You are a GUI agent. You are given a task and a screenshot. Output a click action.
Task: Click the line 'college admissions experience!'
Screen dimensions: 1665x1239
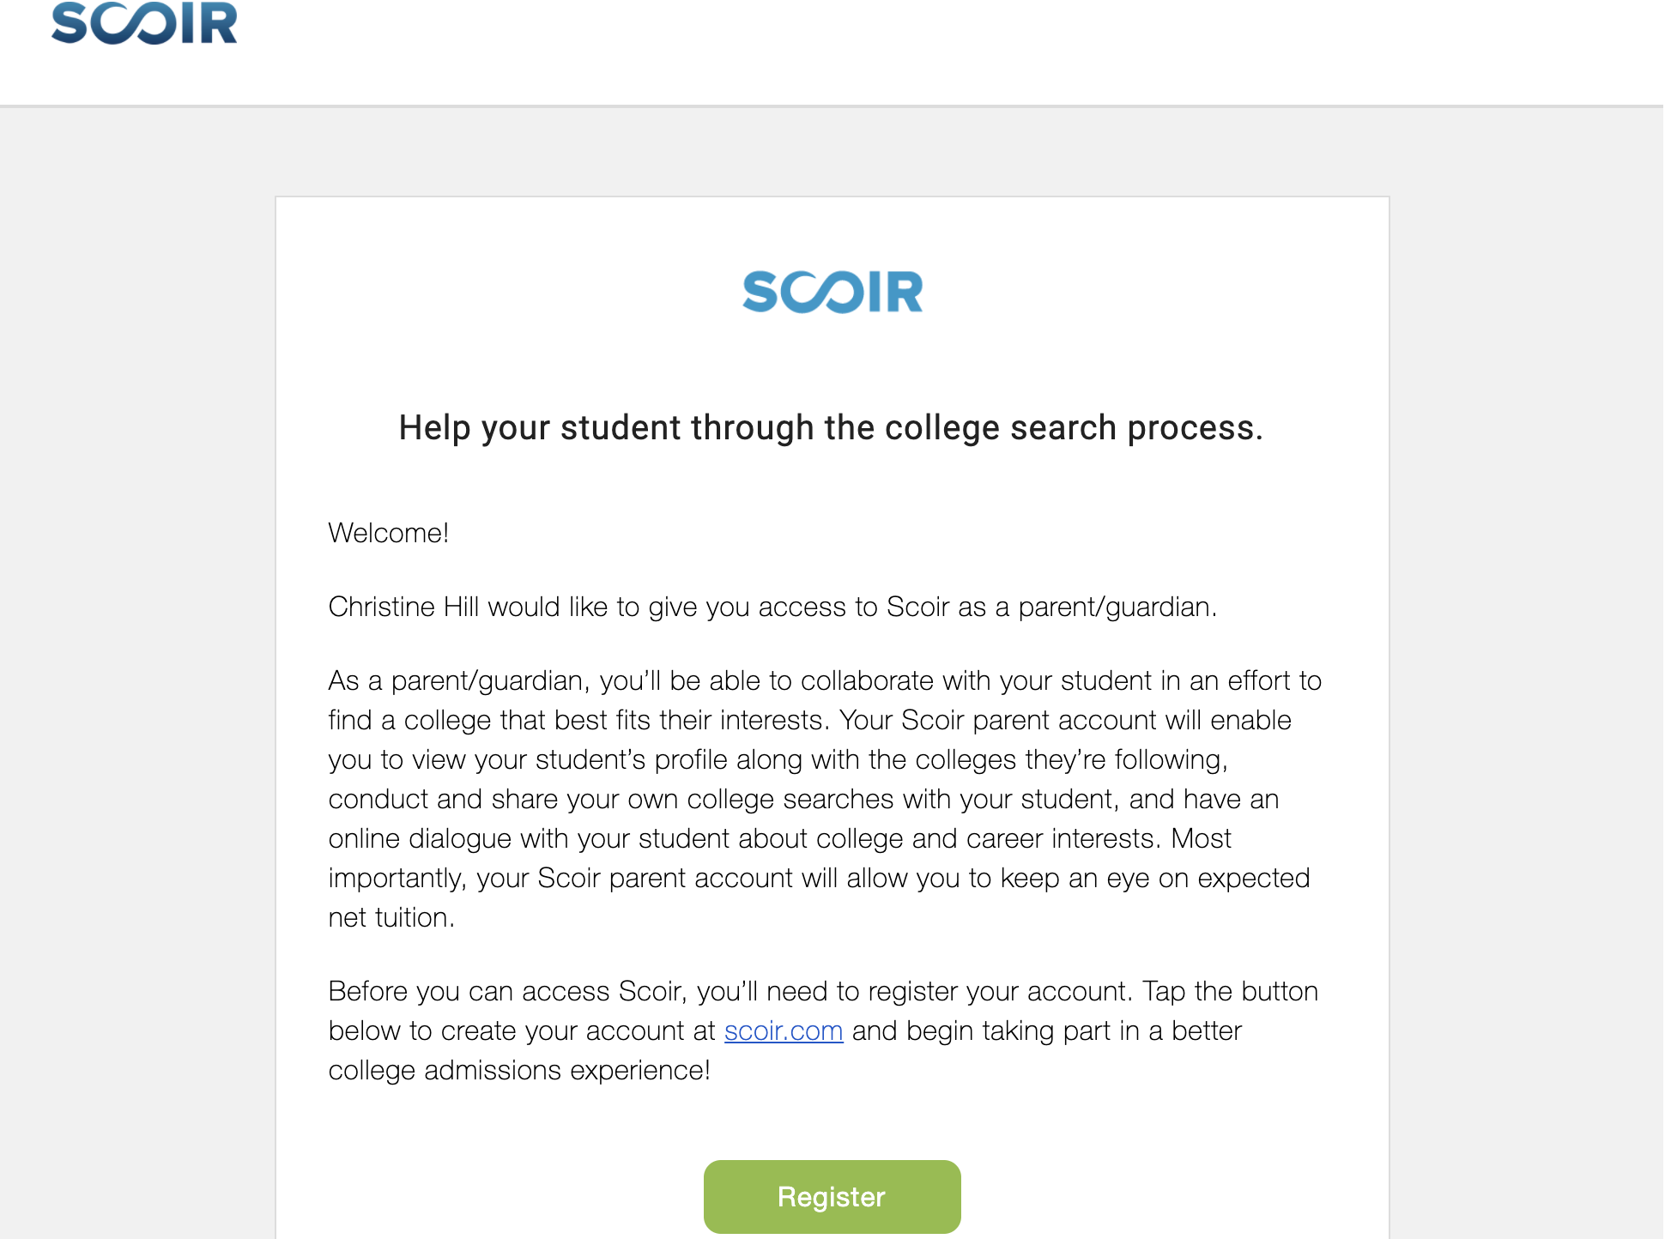519,1070
